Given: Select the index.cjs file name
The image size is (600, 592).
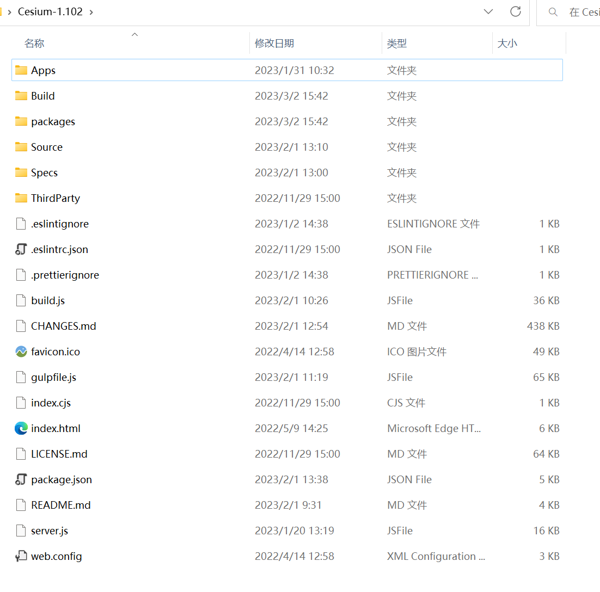Looking at the screenshot, I should [51, 403].
